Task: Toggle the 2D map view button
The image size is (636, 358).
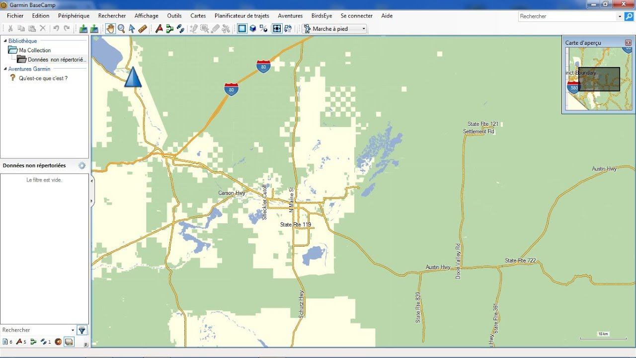Action: point(242,29)
